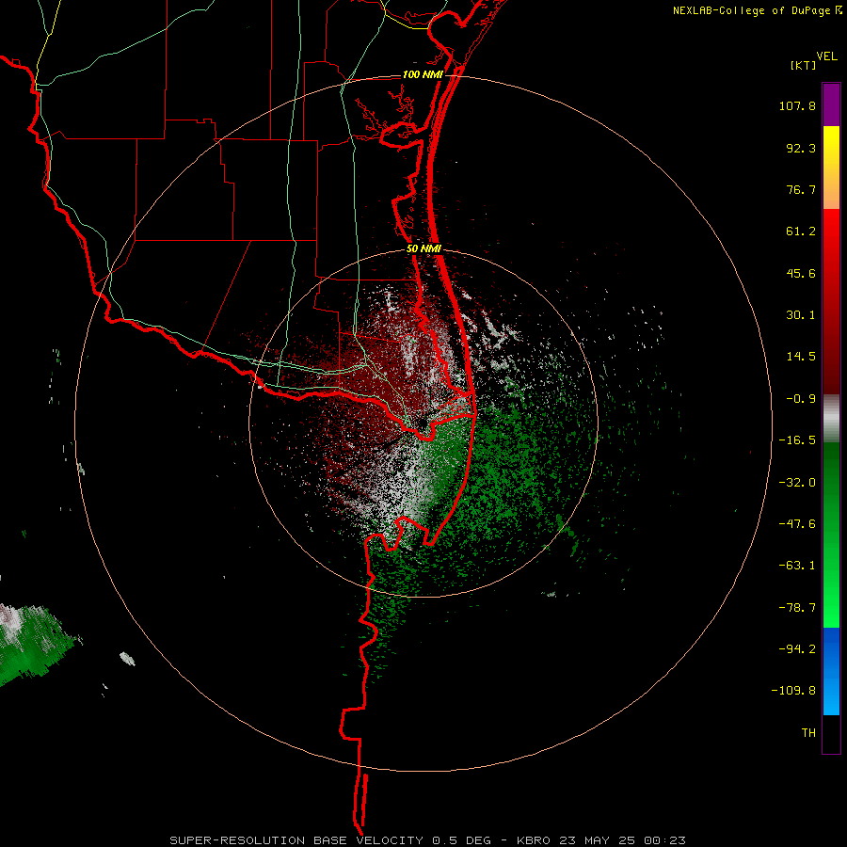Click the 45.6 velocity scale value

[x=801, y=273]
